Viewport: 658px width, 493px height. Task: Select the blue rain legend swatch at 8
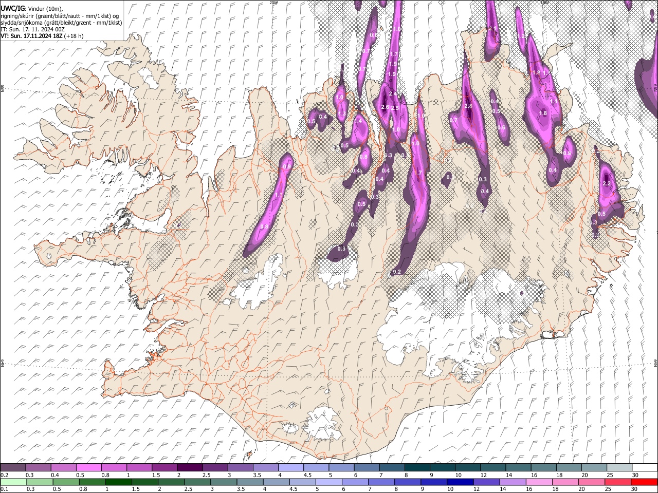click(x=408, y=482)
